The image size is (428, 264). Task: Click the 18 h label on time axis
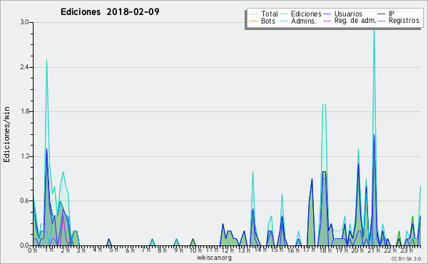pyautogui.click(x=325, y=250)
